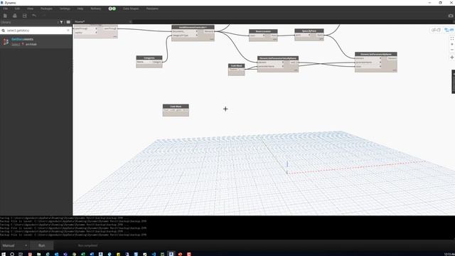455x256 pixels.
Task: Click the zoom out canvas button
Action: 452,50
